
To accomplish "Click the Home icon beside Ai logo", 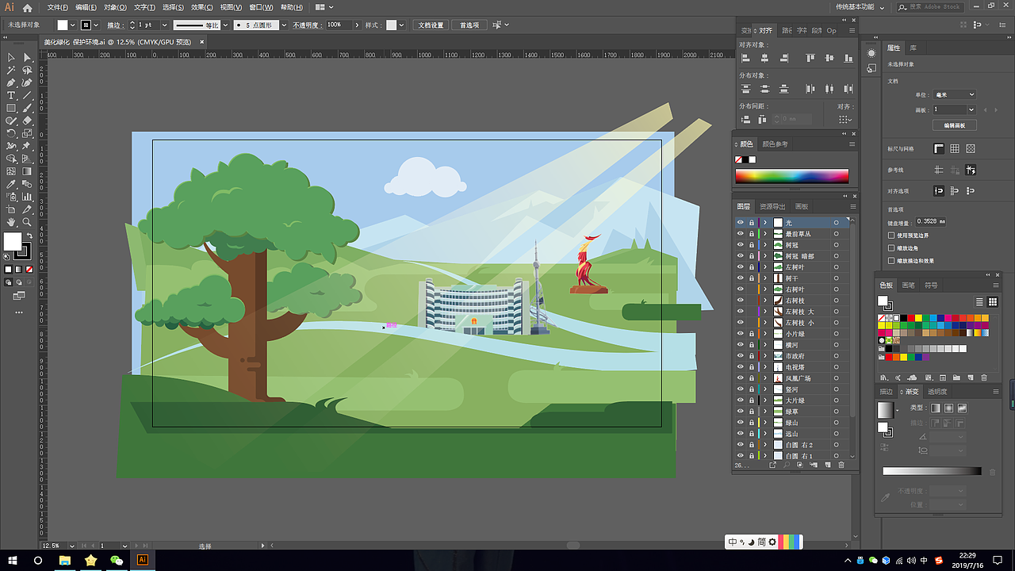I will click(28, 7).
